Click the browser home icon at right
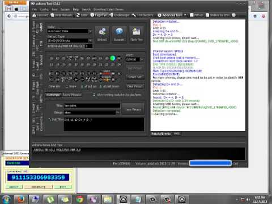272x204 pixels. coord(255,16)
